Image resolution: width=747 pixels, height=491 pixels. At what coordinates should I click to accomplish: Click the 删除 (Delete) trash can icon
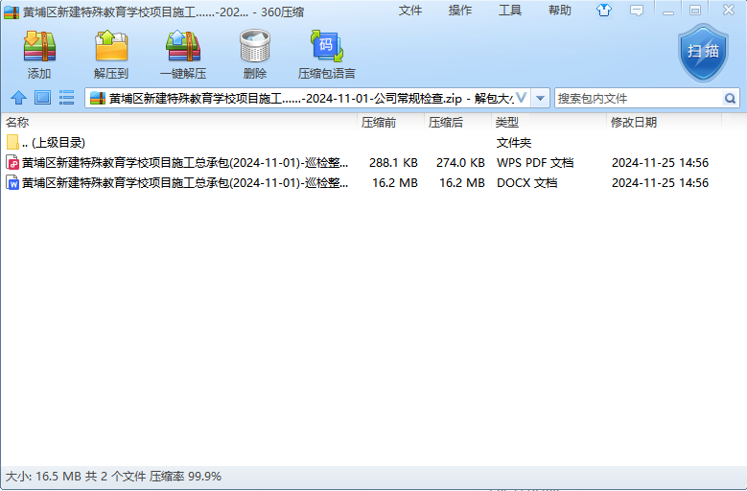[x=255, y=55]
